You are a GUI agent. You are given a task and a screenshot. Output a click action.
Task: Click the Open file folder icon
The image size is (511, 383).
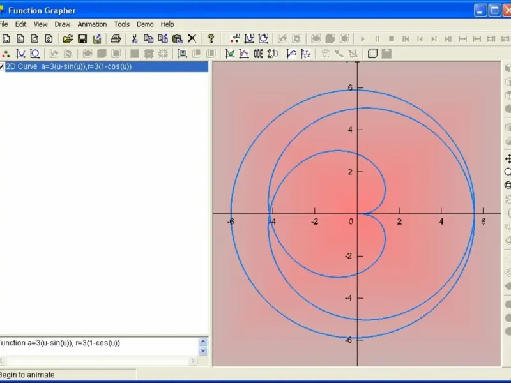pos(68,39)
